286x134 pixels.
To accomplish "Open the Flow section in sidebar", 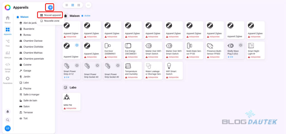I will [8, 42].
